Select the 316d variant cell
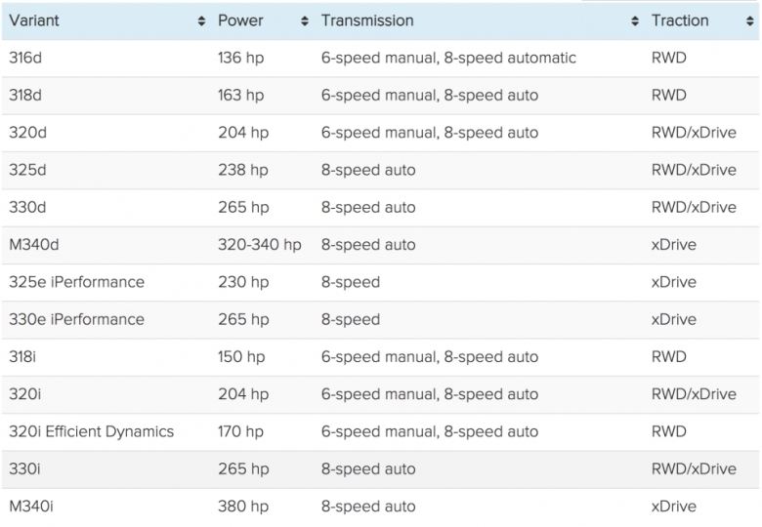 click(x=25, y=58)
